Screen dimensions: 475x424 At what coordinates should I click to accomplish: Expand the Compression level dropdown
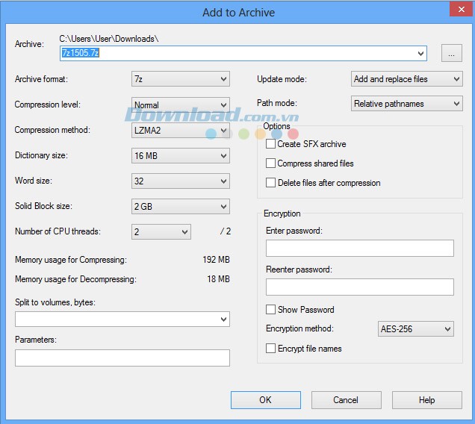click(x=180, y=105)
